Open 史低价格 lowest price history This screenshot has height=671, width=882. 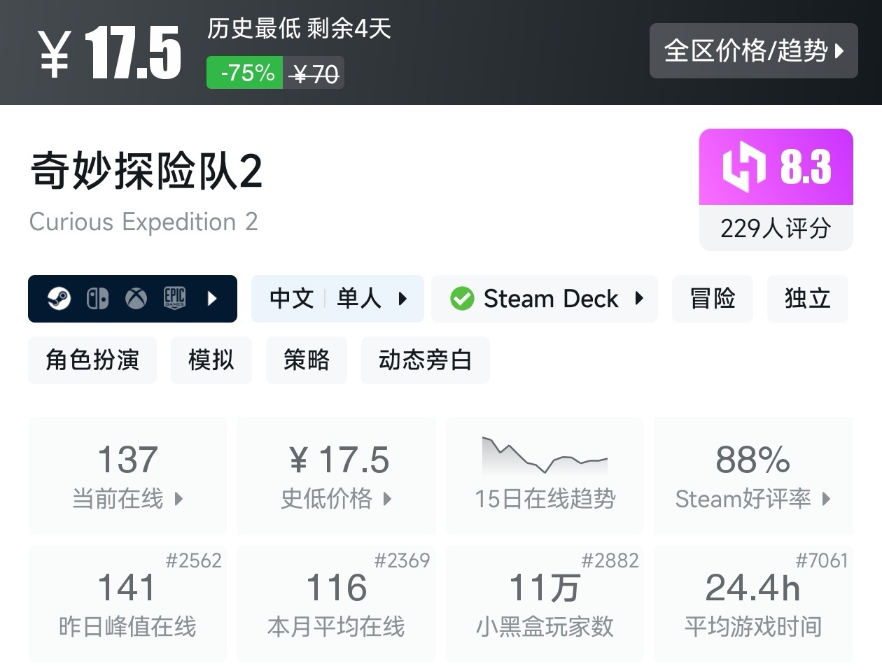(x=336, y=476)
